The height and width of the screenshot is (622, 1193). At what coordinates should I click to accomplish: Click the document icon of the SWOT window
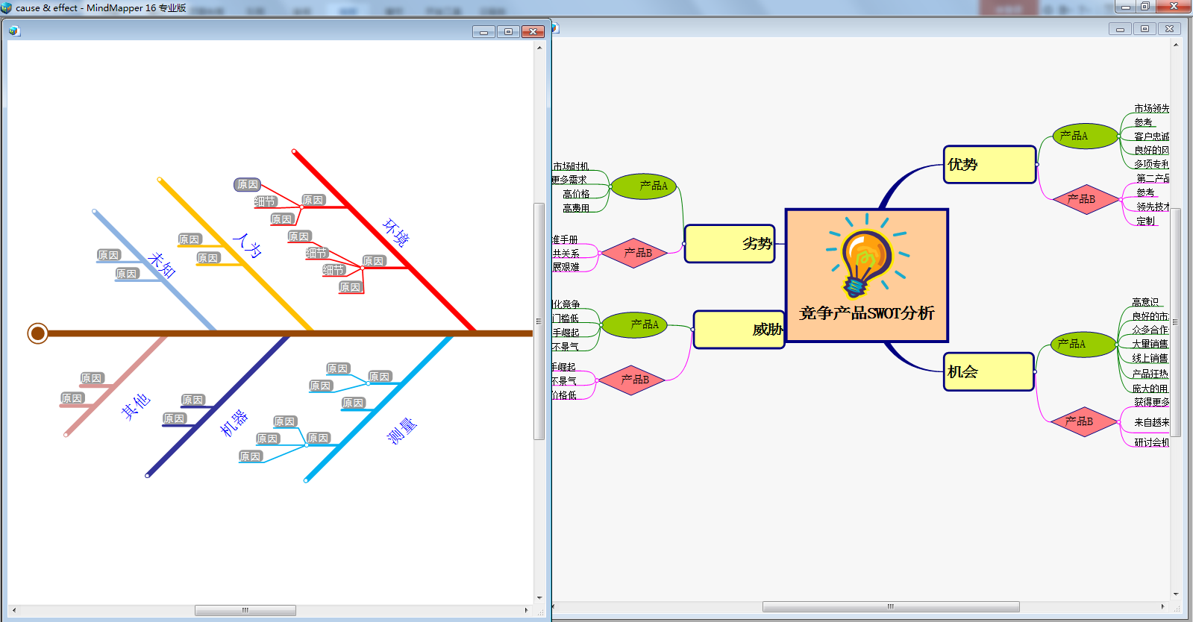pos(554,28)
